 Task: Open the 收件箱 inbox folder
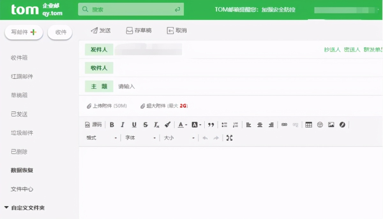[20, 58]
